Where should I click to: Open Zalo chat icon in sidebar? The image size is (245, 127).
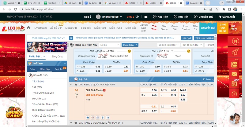tap(234, 64)
